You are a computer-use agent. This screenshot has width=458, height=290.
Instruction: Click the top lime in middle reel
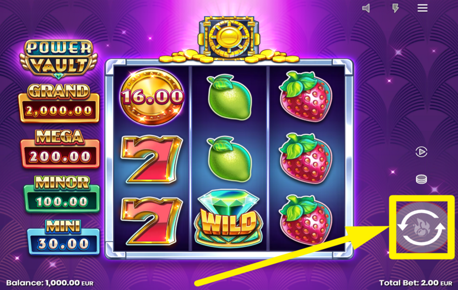tap(230, 97)
